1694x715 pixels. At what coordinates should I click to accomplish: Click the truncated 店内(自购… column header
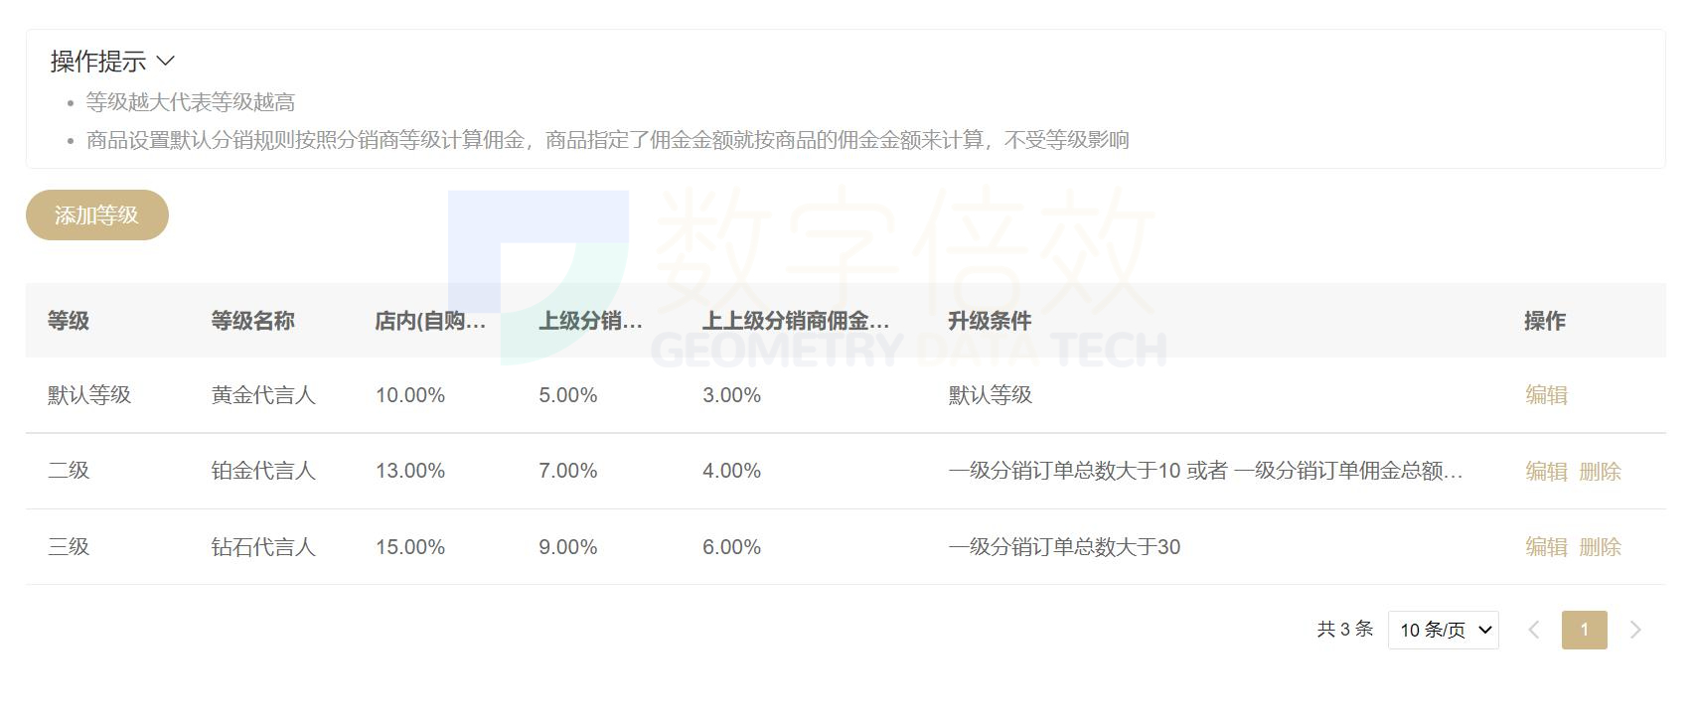[x=430, y=321]
